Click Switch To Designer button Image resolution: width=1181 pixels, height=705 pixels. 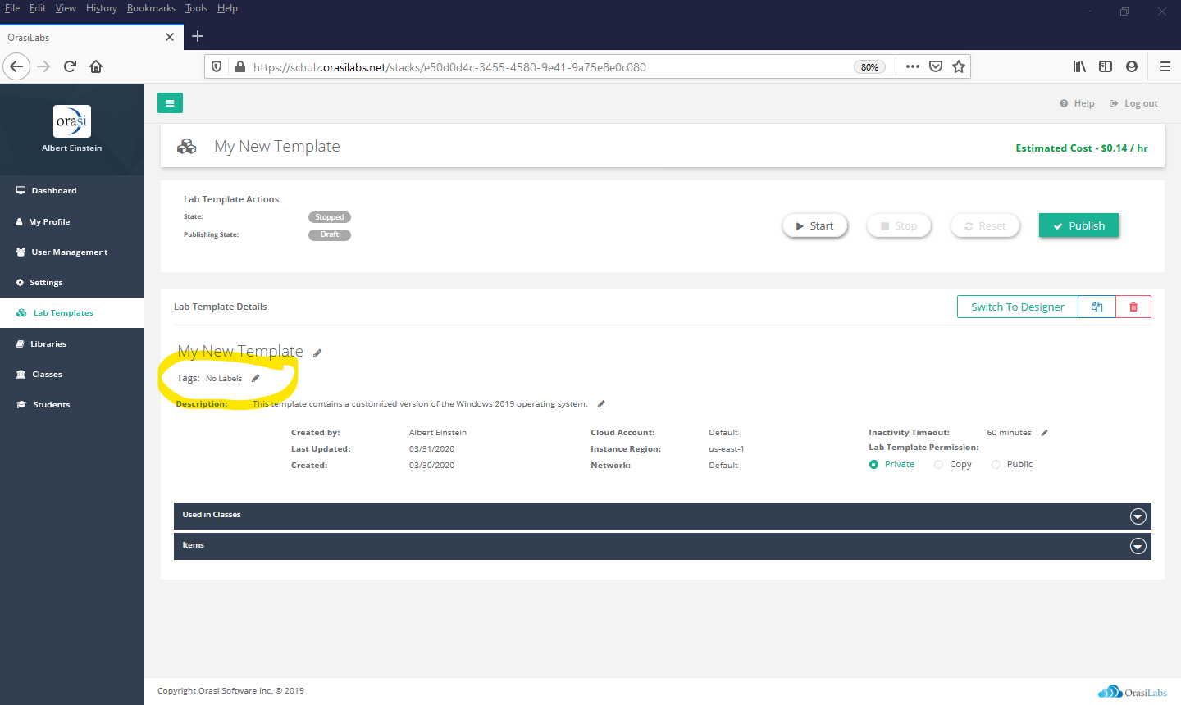(1018, 307)
